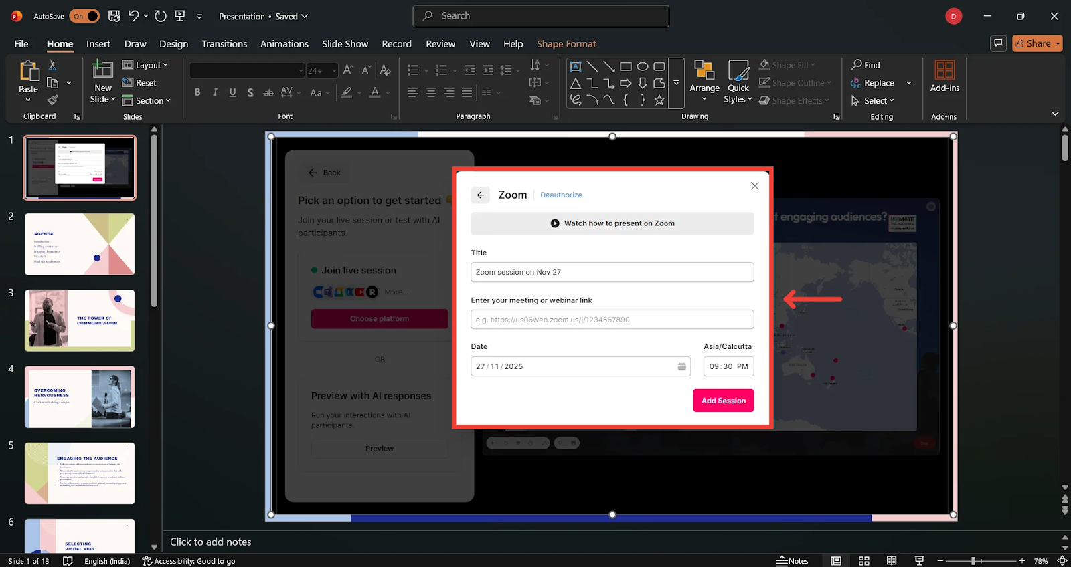Apply a numbered list
Screen dimensions: 1071x567
tap(441, 70)
